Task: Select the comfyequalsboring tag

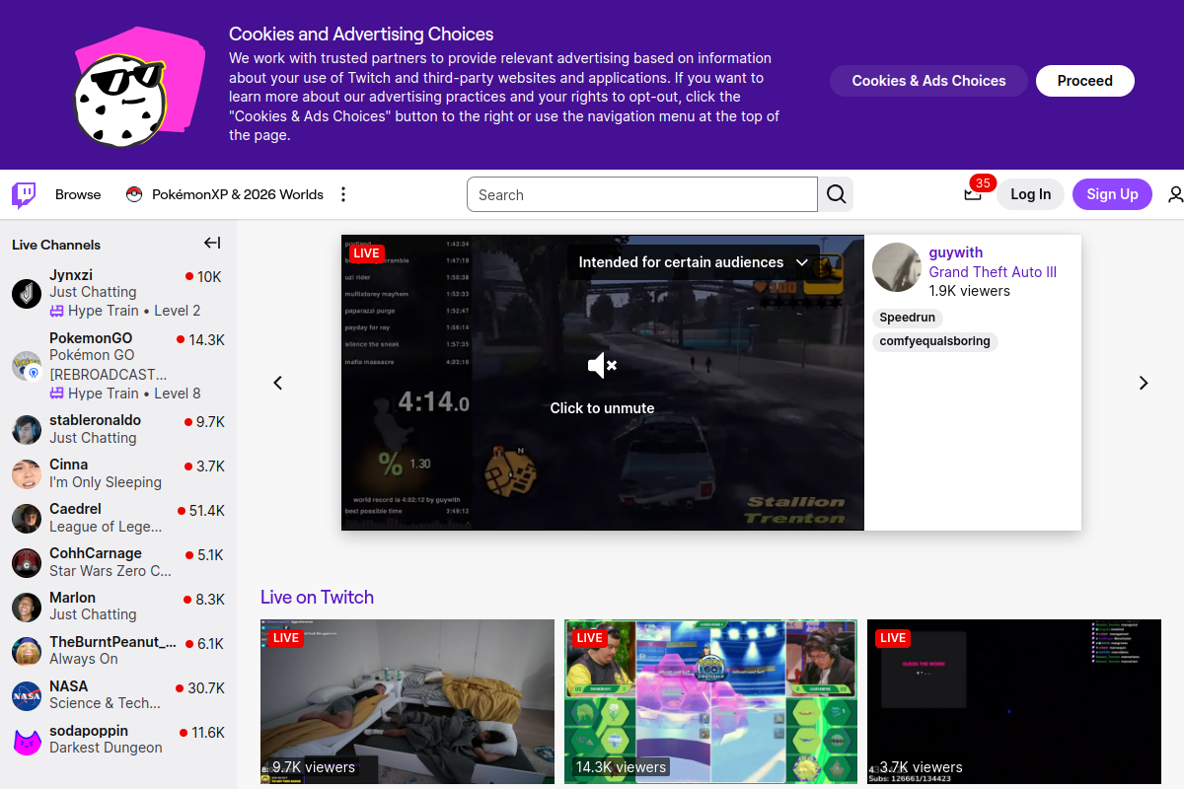Action: (934, 341)
